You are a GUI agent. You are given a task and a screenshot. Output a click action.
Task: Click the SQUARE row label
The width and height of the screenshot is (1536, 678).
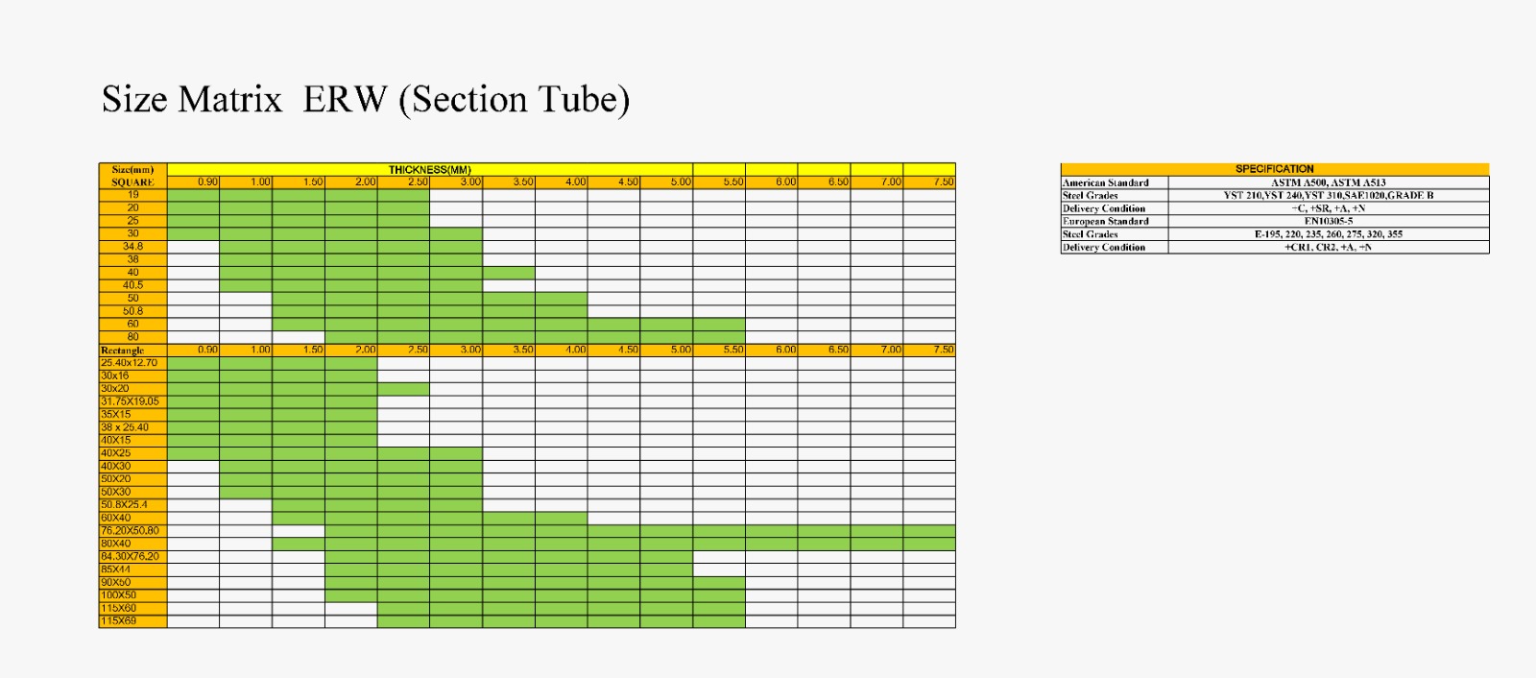pos(132,182)
